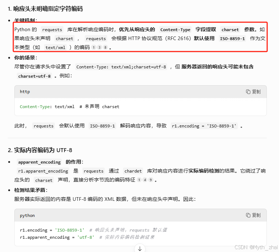Screen dimensions: 279x252
Task: Open citation badge 4 after 编码特征
Action: (145, 180)
